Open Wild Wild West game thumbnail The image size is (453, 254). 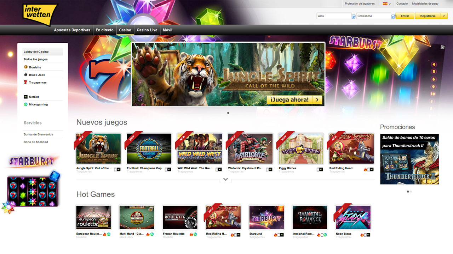point(200,149)
